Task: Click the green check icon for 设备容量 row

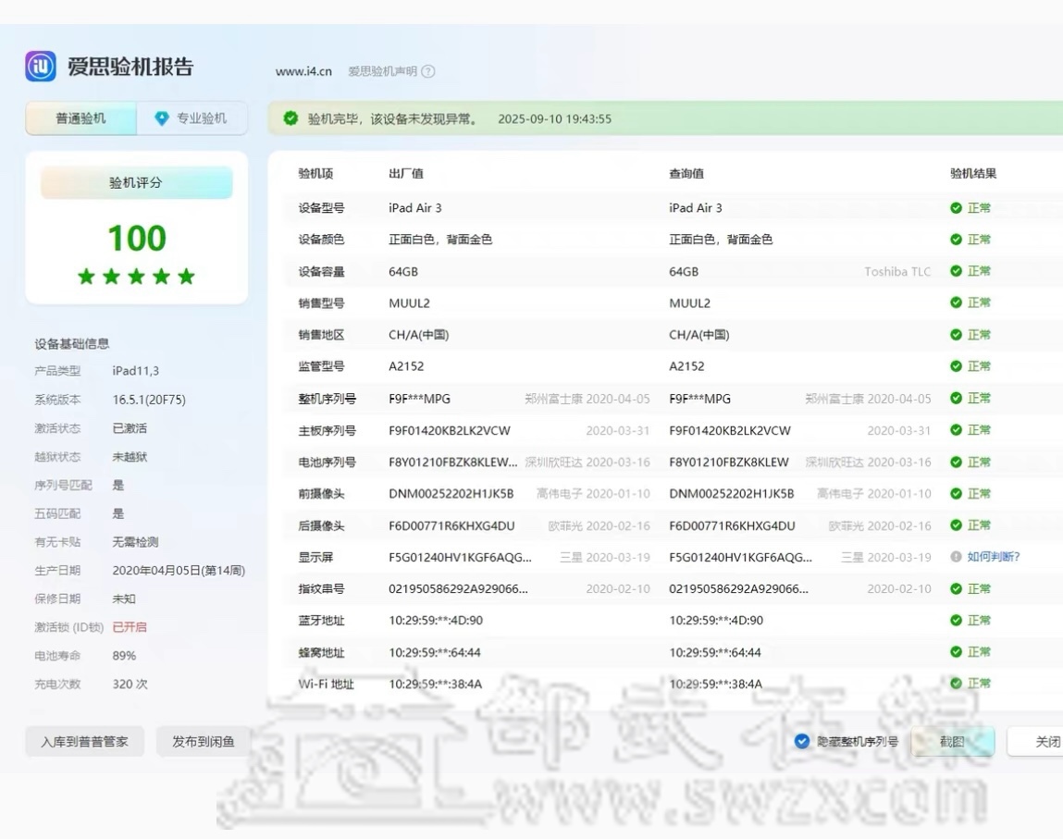Action: 956,271
